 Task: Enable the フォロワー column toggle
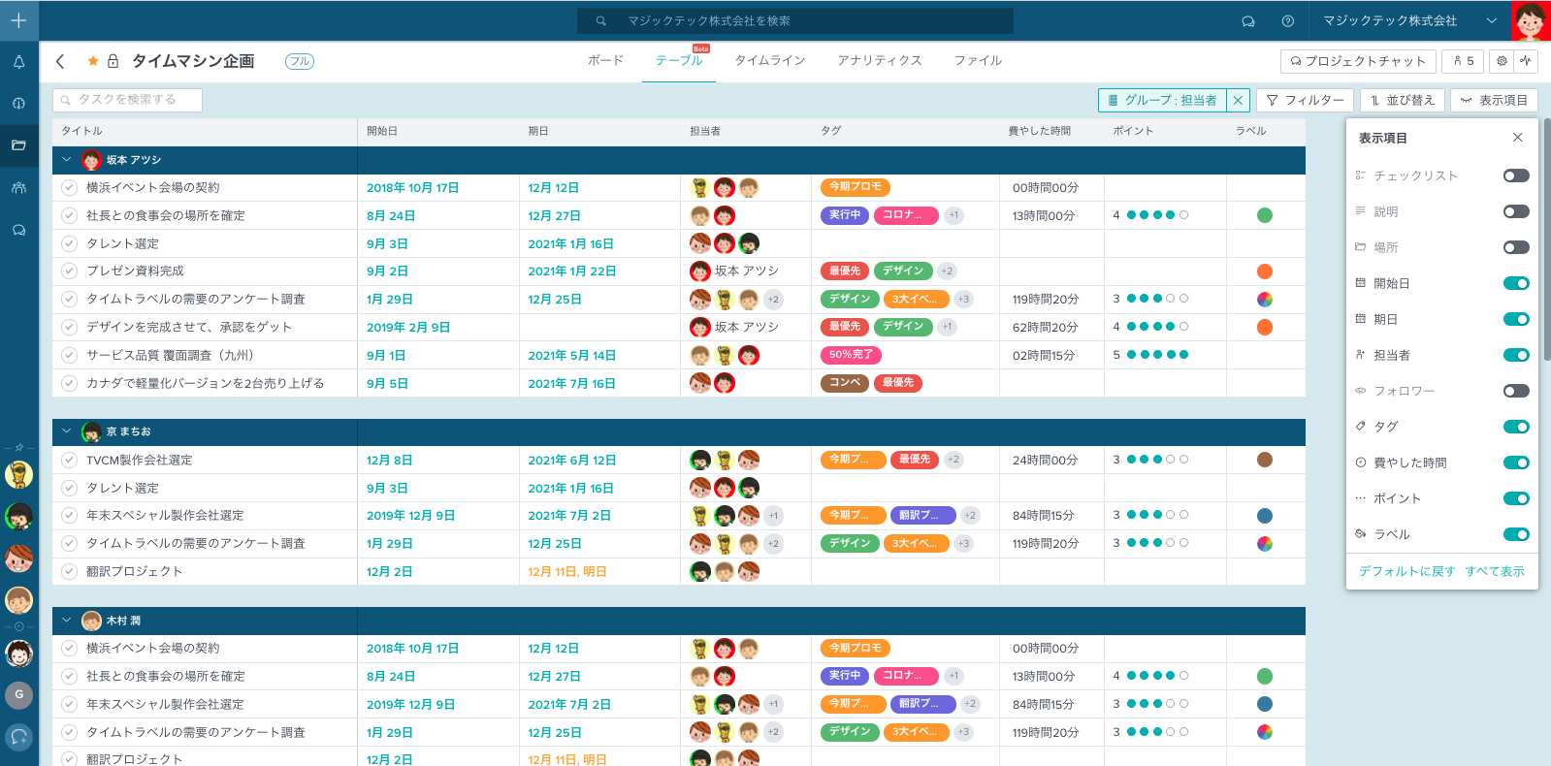pyautogui.click(x=1515, y=391)
